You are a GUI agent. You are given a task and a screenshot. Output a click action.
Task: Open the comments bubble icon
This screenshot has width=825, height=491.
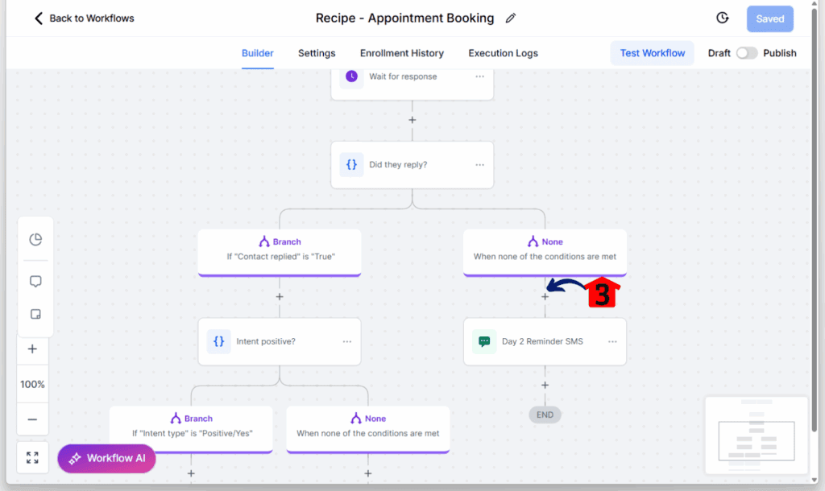[35, 281]
